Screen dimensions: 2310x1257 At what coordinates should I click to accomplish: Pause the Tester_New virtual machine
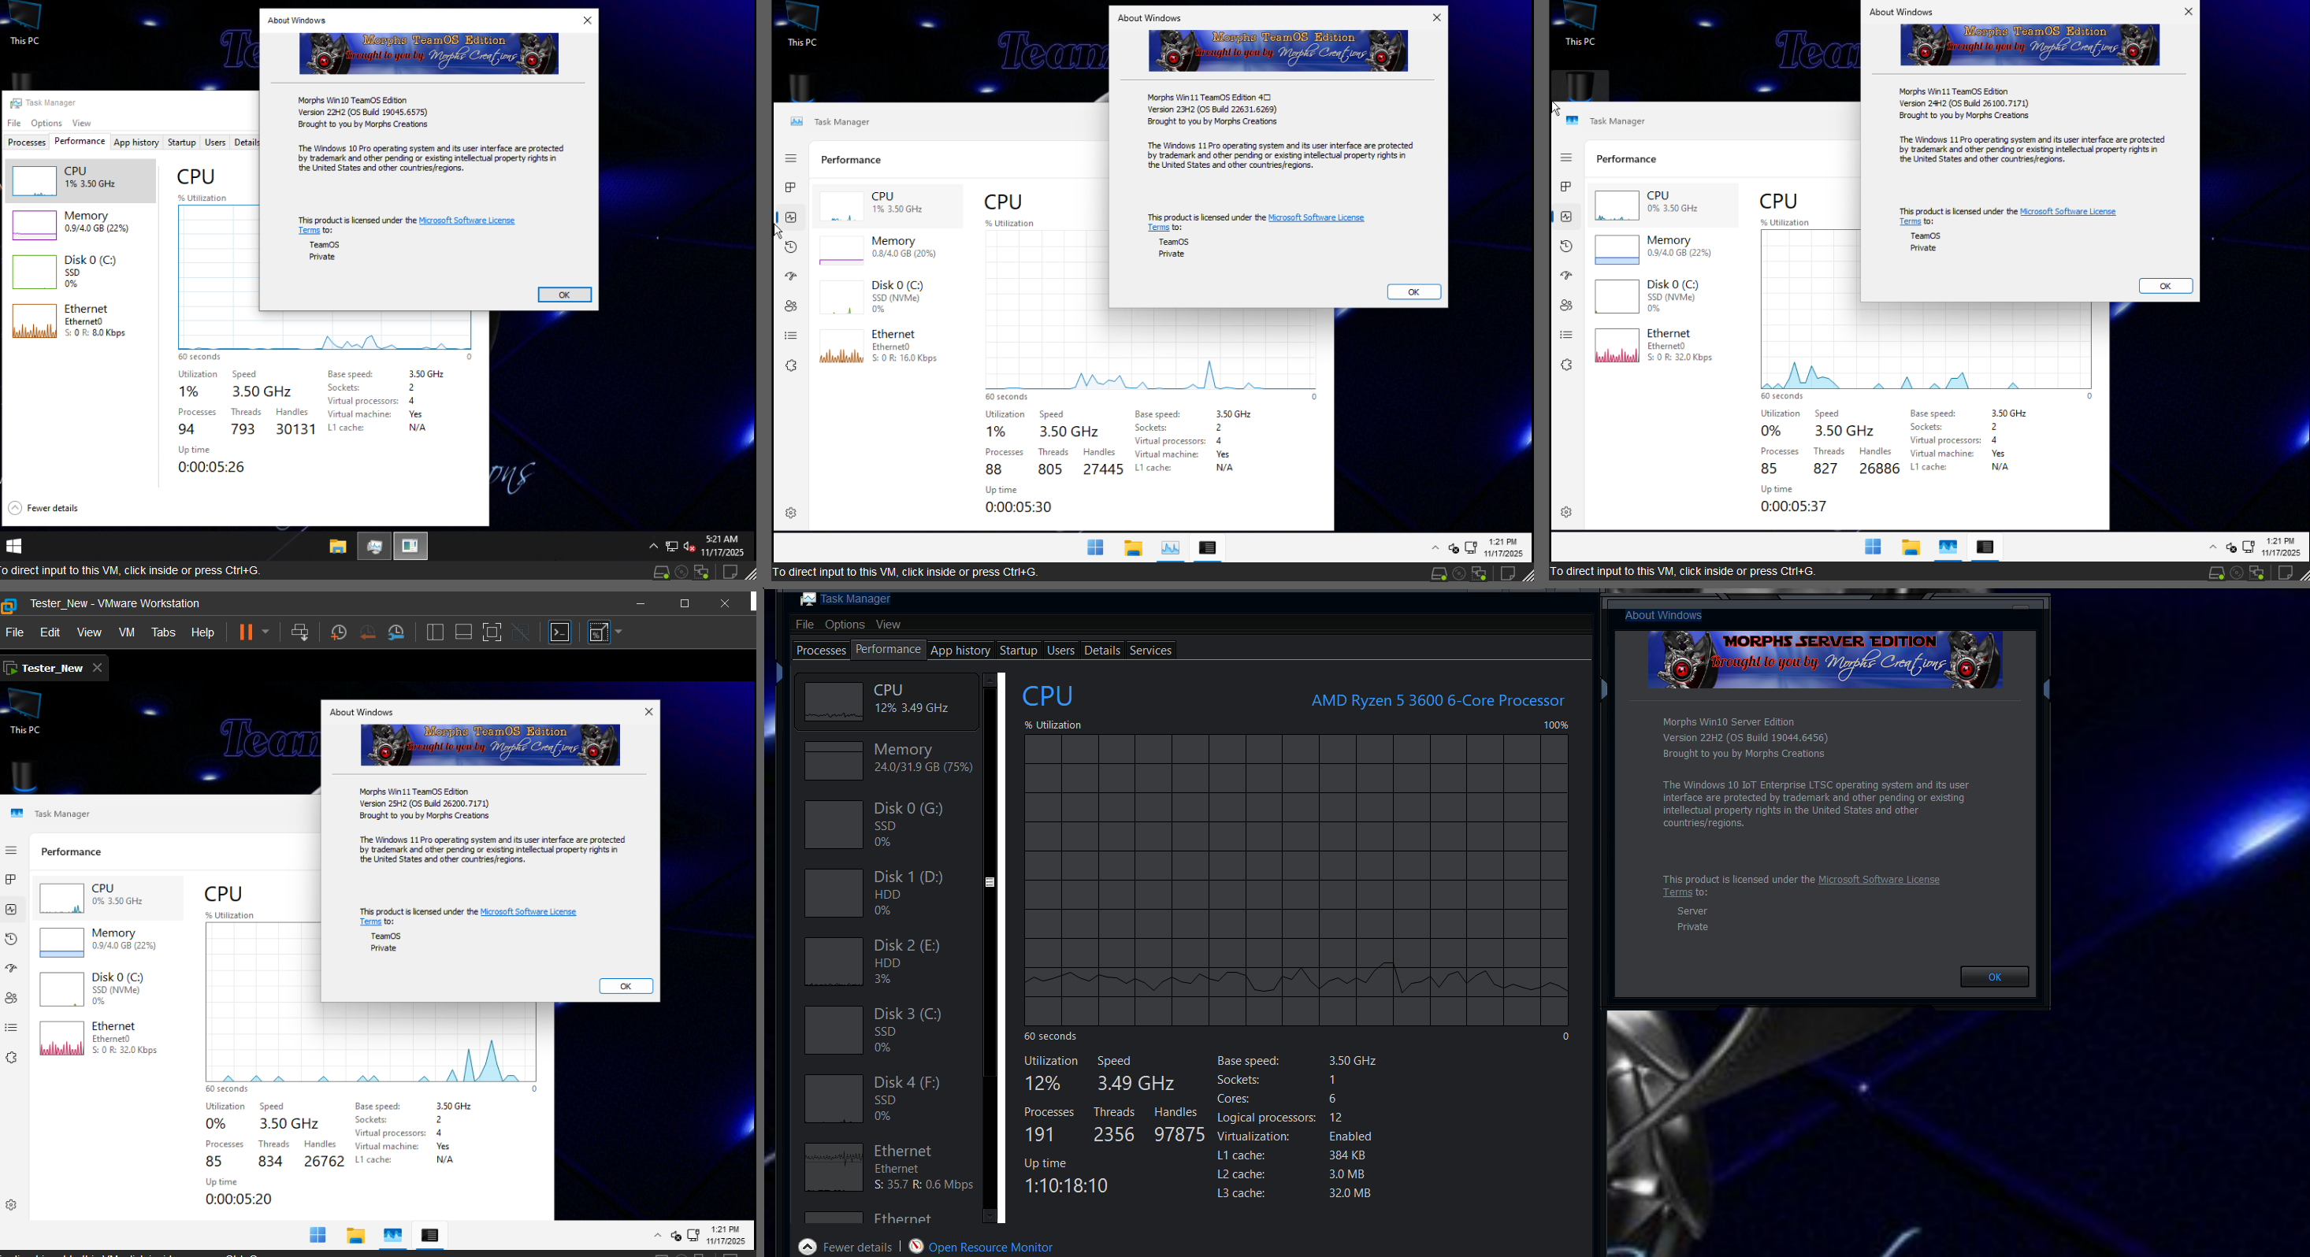click(x=245, y=632)
